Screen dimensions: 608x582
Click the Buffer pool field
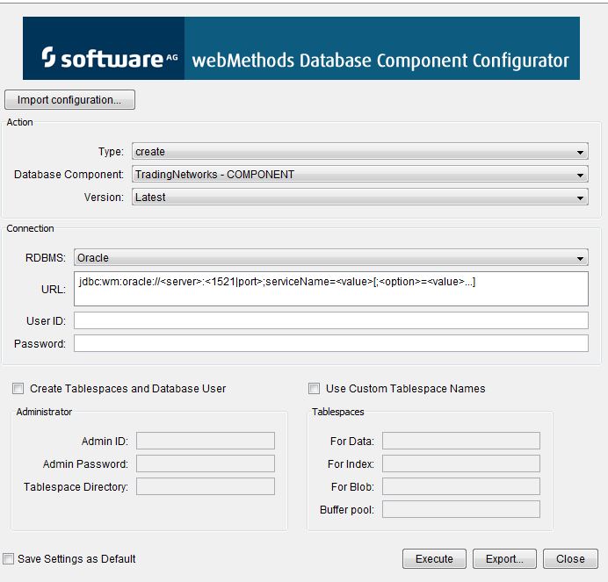(x=461, y=509)
